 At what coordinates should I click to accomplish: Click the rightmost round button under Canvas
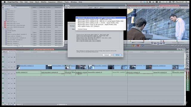185,45
